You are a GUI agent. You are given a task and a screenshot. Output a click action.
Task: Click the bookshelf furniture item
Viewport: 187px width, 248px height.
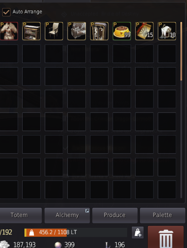(31, 31)
